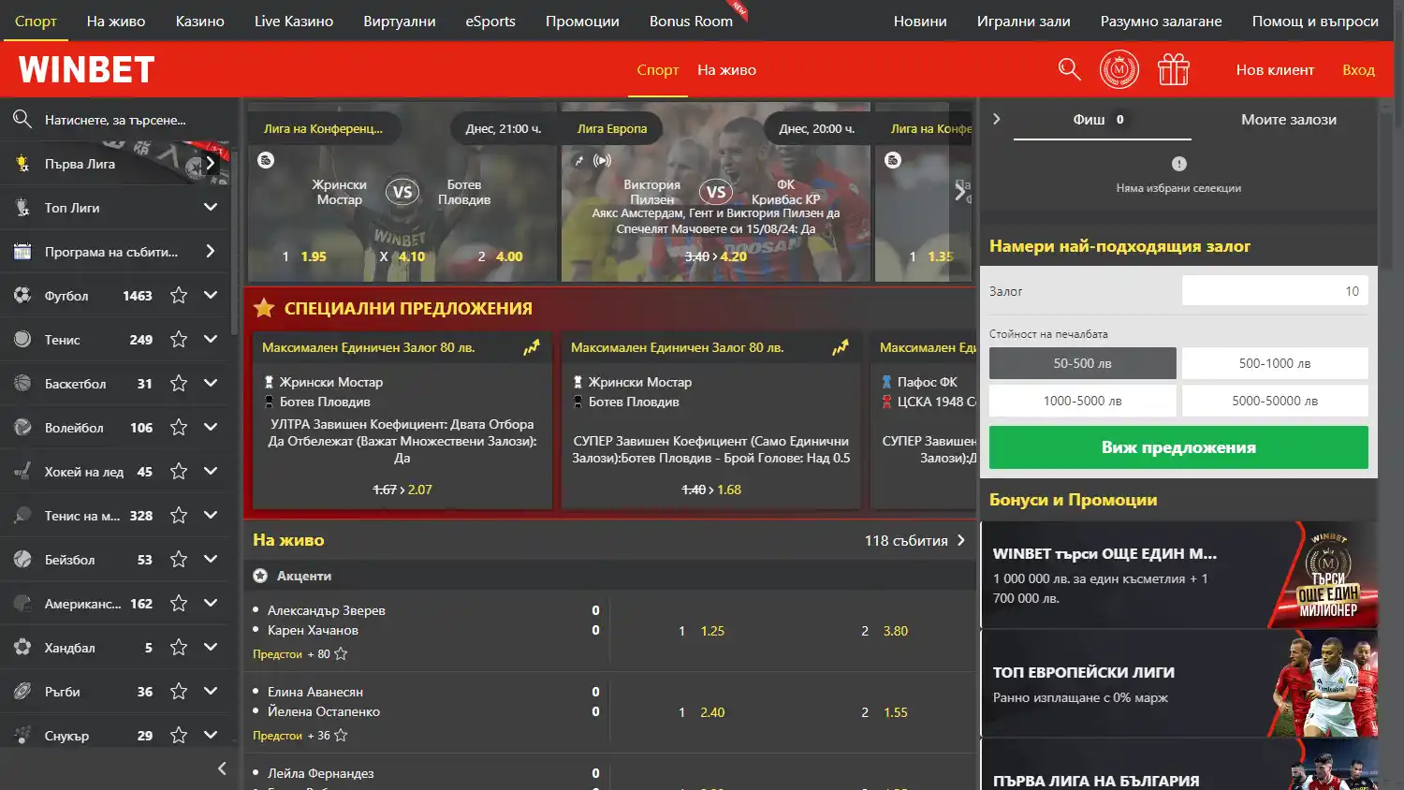Select the 5000-50000 лв winnings range

click(1275, 401)
